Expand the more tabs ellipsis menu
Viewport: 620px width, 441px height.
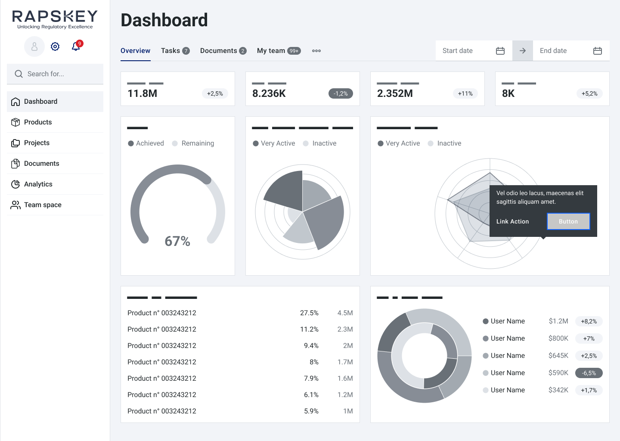point(316,51)
